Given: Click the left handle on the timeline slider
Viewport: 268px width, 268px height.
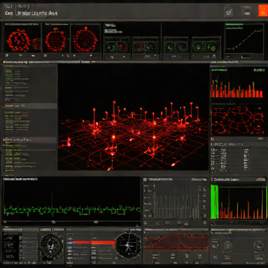Looking at the screenshot, I should point(53,222).
